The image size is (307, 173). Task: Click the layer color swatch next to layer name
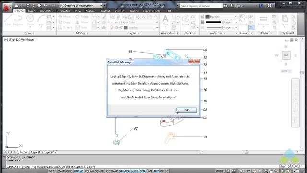126,28
